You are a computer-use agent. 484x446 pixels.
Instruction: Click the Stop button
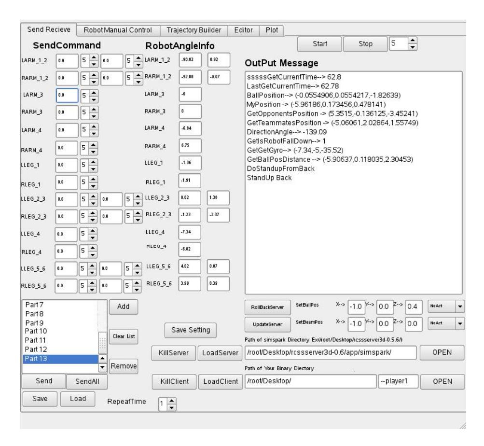pyautogui.click(x=365, y=44)
